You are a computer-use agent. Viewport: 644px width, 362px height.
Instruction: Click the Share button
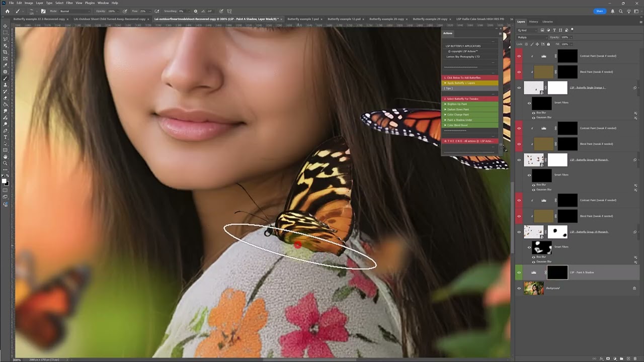[600, 11]
